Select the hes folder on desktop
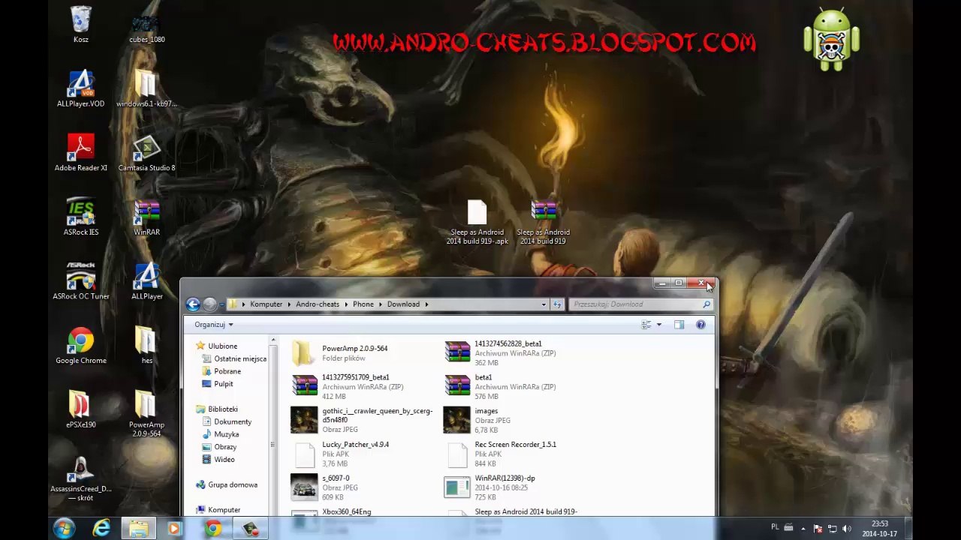Viewport: 961px width, 540px height. (x=146, y=346)
